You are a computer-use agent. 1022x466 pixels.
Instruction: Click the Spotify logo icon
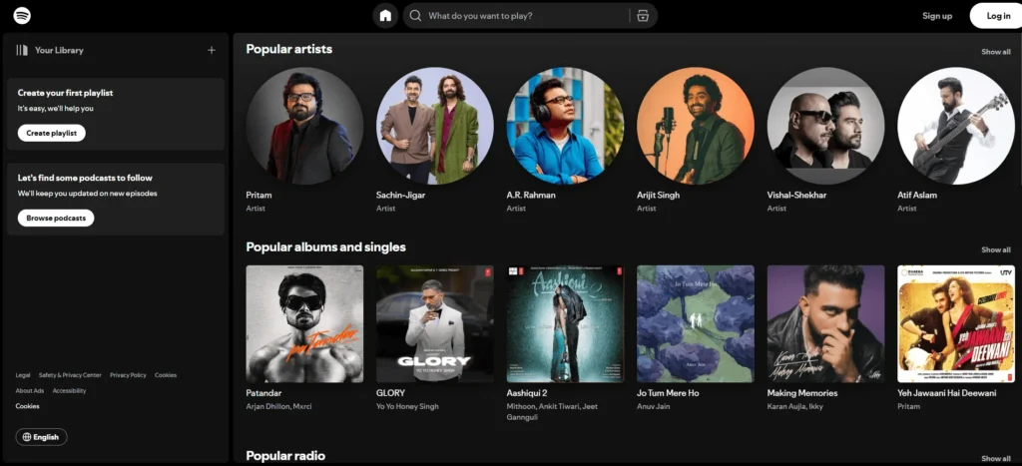22,16
